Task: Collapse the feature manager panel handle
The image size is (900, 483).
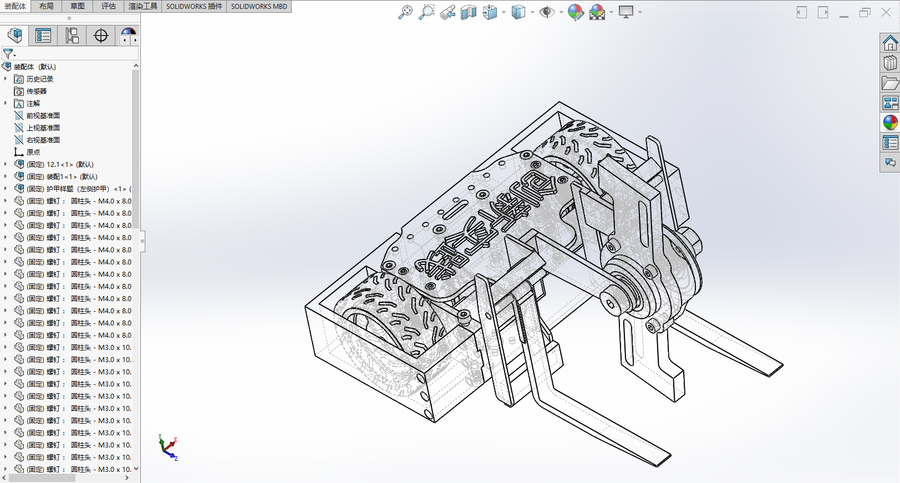Action: pos(143,241)
